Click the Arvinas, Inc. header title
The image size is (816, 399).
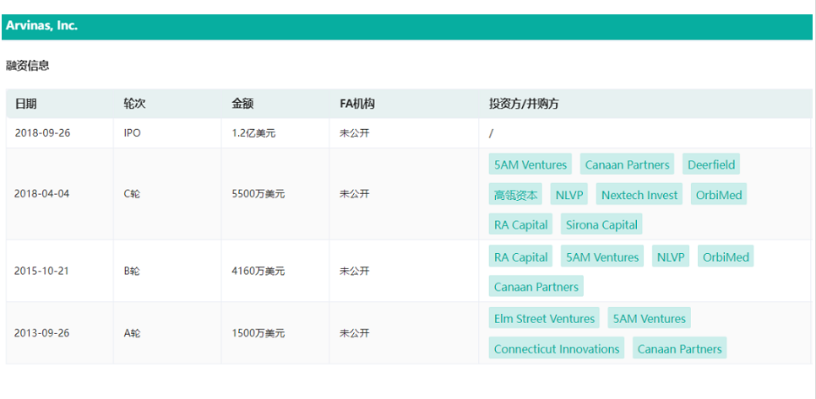click(x=41, y=26)
